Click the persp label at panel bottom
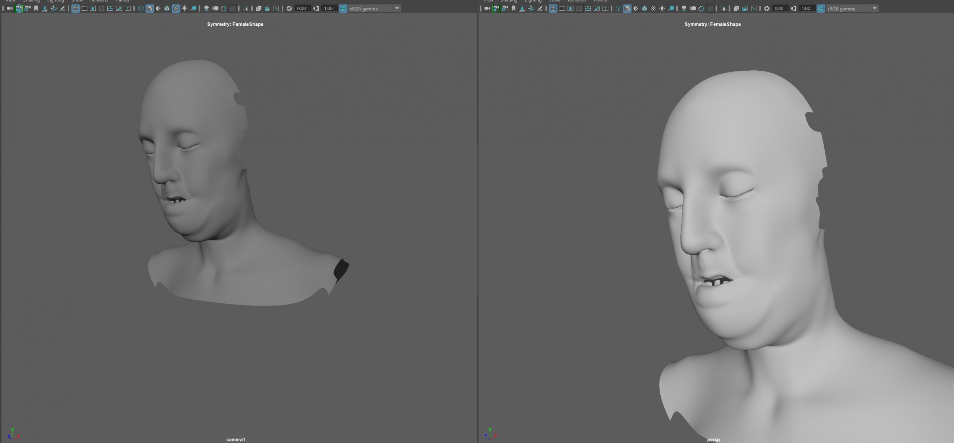954x443 pixels. pos(713,440)
